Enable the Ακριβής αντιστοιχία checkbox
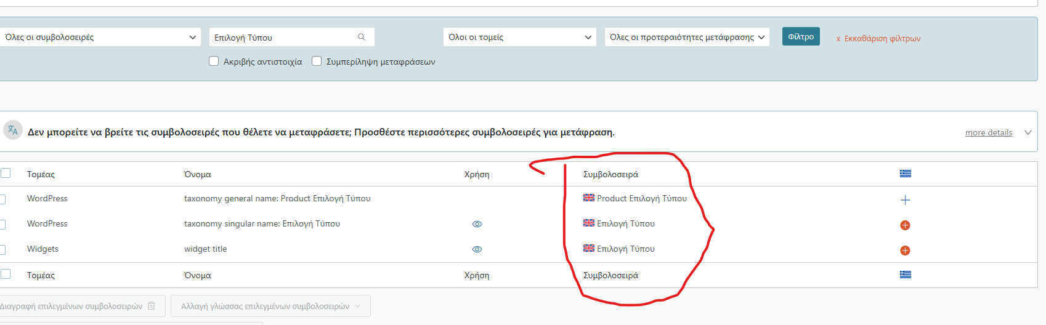1046x325 pixels. click(214, 61)
